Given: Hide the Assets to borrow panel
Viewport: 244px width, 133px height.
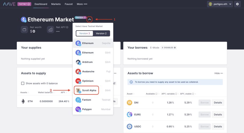Looking at the screenshot, I should tap(219, 73).
